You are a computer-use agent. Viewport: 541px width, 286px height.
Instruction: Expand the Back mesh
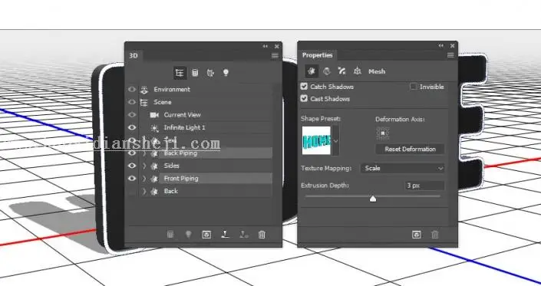[144, 191]
